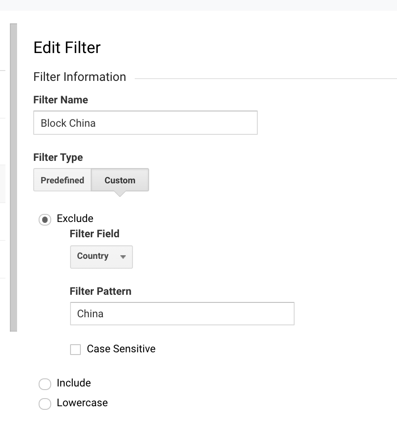Select the Lowercase filter option

point(45,404)
